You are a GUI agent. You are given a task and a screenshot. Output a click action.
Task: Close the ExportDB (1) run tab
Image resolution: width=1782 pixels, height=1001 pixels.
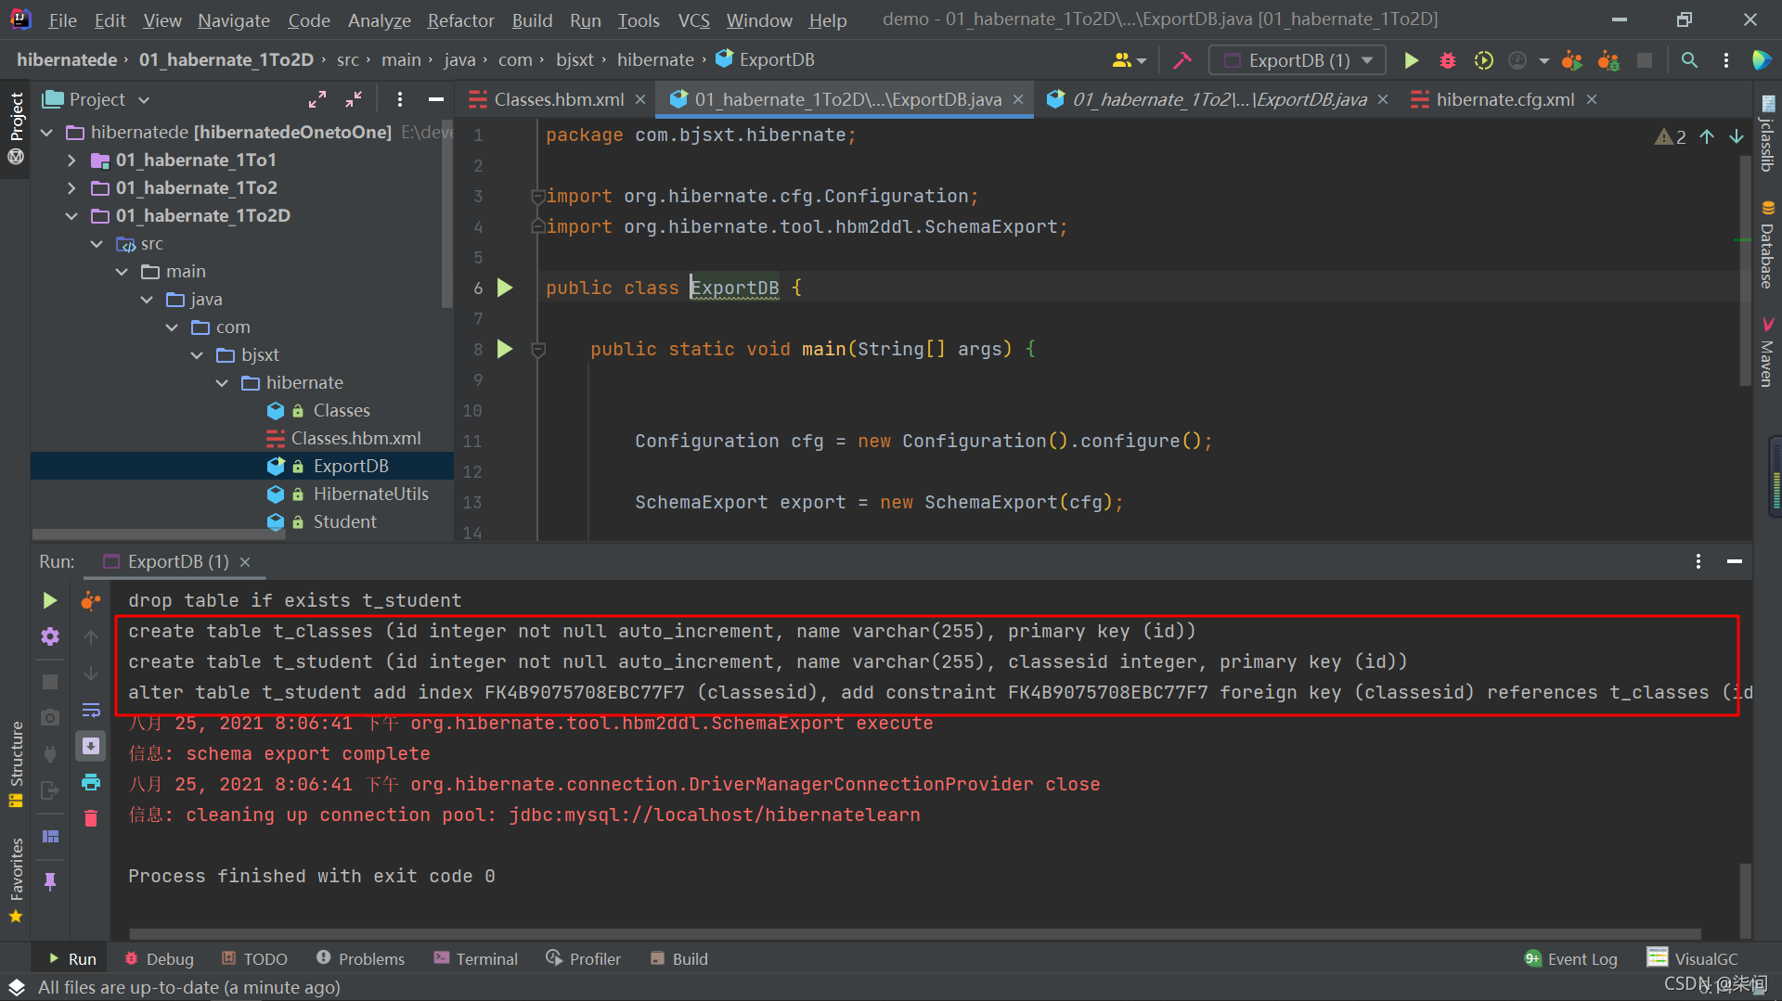point(245,562)
